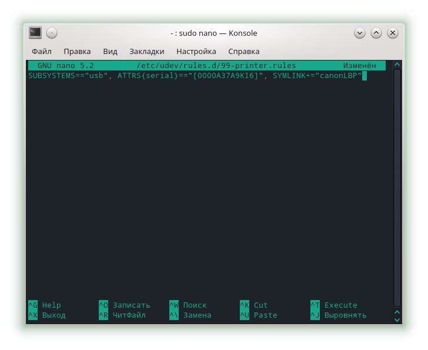Click the ^X Выход shortcut label

(47, 315)
